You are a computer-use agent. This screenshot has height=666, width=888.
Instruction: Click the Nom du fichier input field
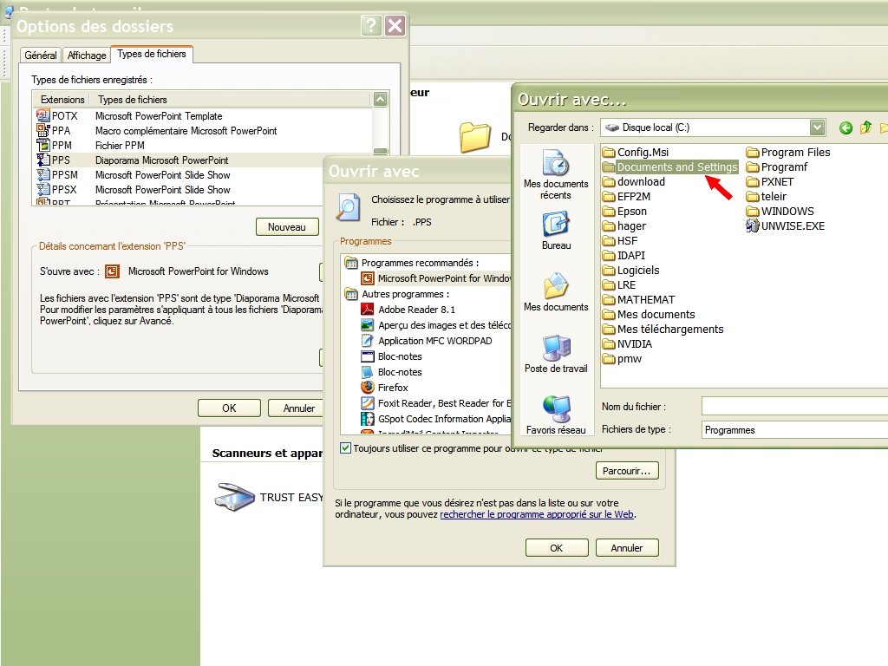(x=794, y=407)
